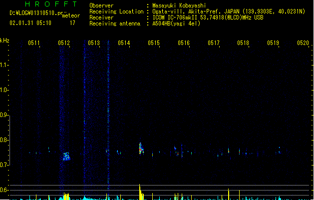Click the 0520 time marker

click(x=303, y=43)
